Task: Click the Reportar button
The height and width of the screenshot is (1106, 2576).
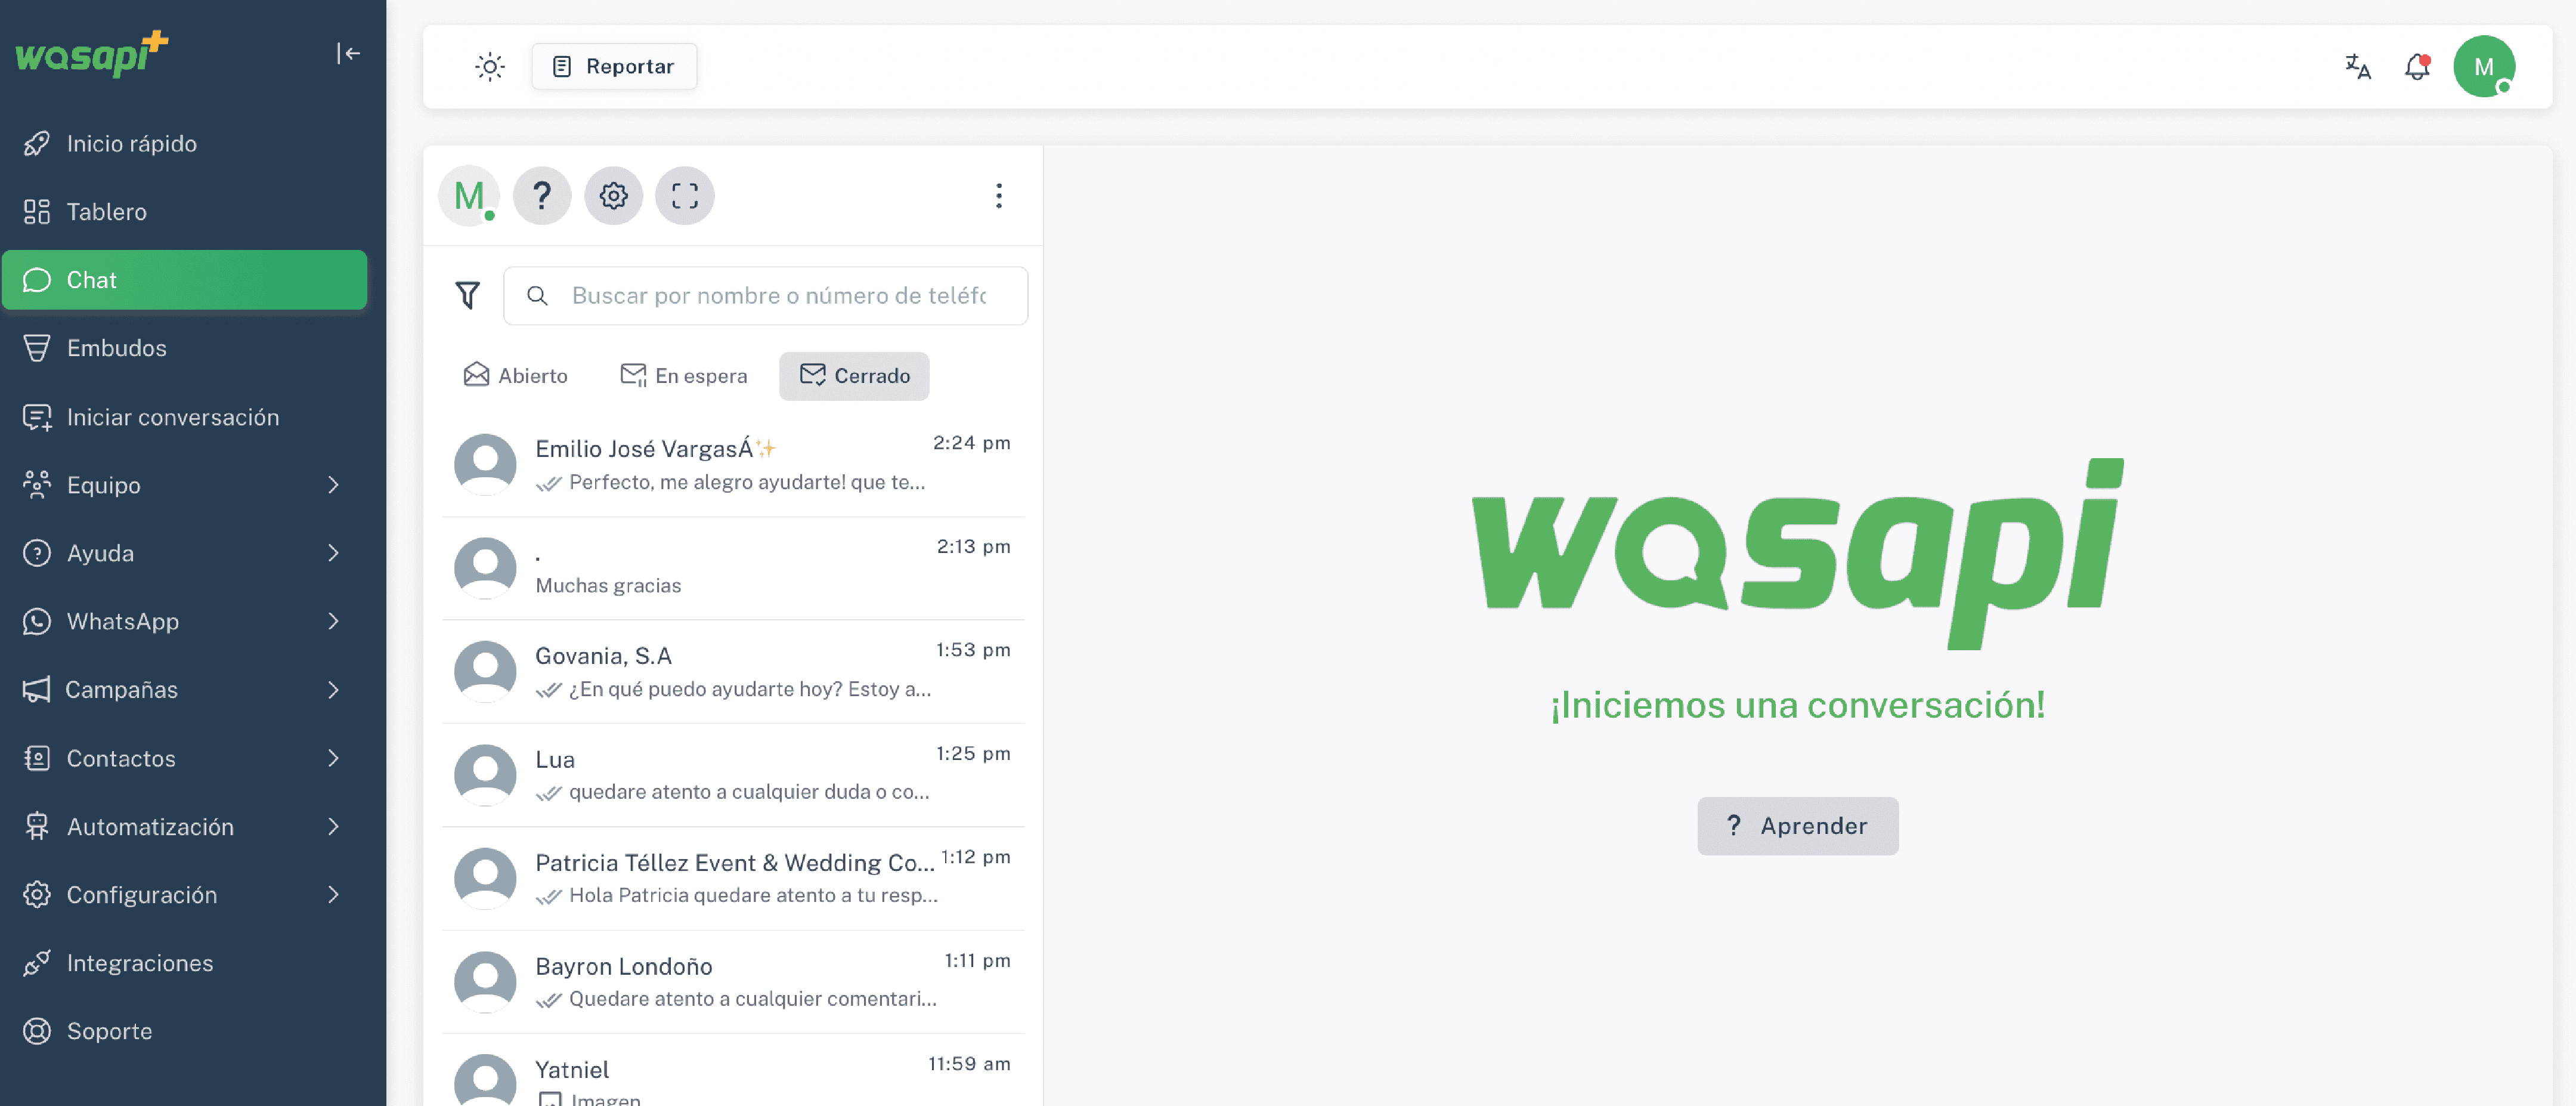Action: coord(614,67)
